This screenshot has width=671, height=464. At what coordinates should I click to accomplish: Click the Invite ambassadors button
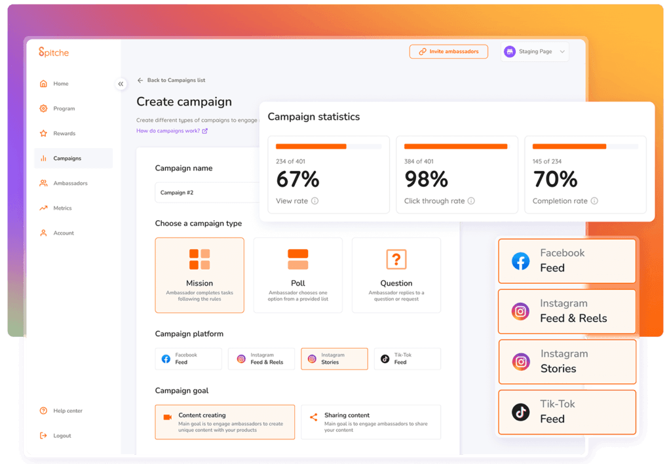tap(448, 51)
